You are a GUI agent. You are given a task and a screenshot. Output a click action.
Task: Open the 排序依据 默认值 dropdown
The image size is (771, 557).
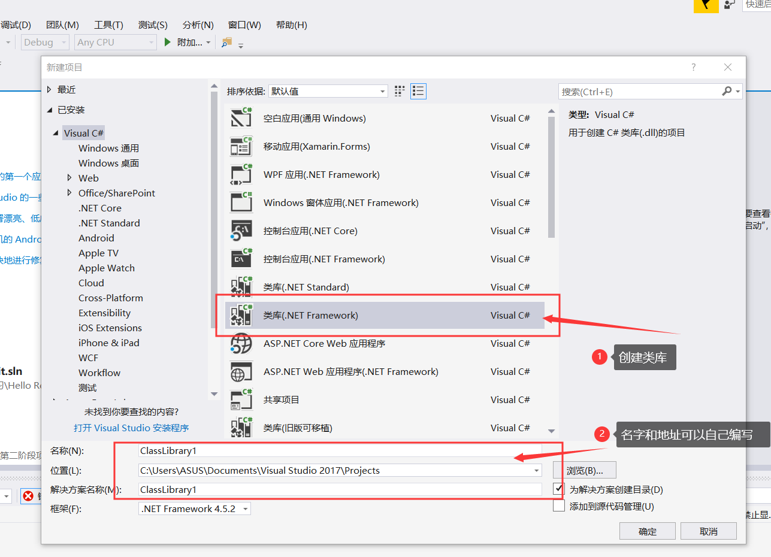pos(328,91)
